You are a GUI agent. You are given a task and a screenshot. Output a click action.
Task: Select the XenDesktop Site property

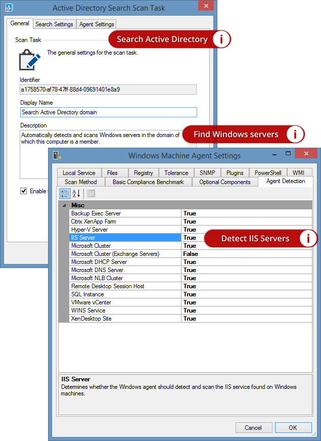click(125, 319)
